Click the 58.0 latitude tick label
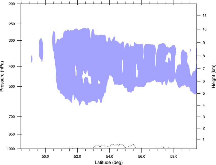216x165 pixels. pyautogui.click(x=174, y=157)
